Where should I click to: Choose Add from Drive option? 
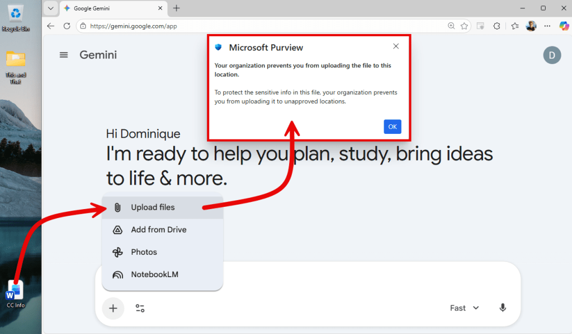coord(158,230)
